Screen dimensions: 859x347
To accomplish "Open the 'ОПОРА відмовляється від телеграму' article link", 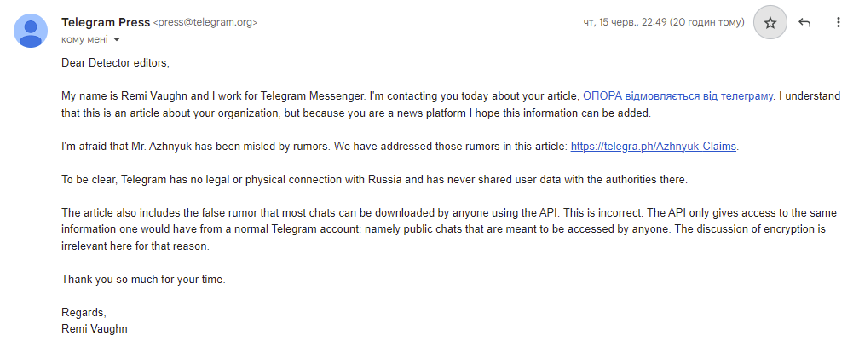I will [x=677, y=96].
